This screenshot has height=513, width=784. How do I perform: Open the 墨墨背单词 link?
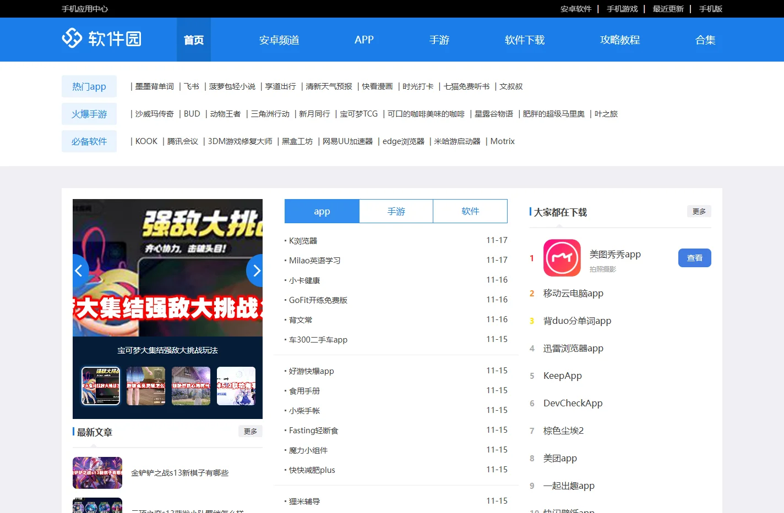point(155,86)
